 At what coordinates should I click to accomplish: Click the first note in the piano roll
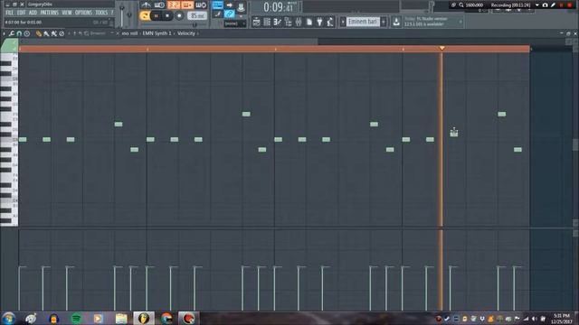coord(23,139)
